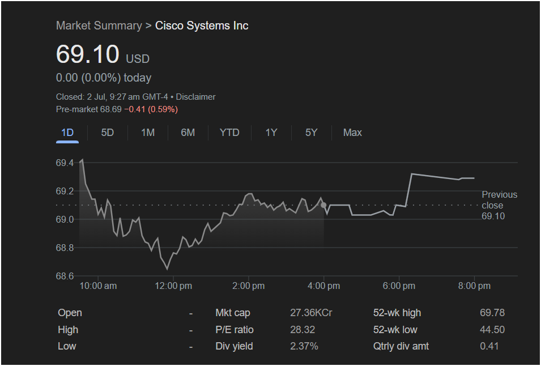The image size is (541, 366).
Task: Select the YTD time range tab
Action: (x=229, y=133)
